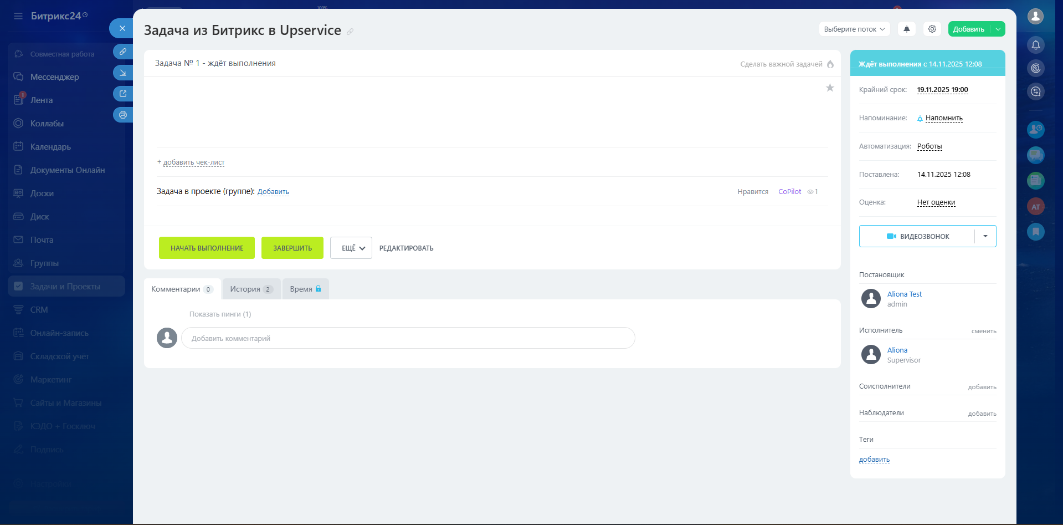
Task: Click the print icon on slider edge
Action: [x=122, y=115]
